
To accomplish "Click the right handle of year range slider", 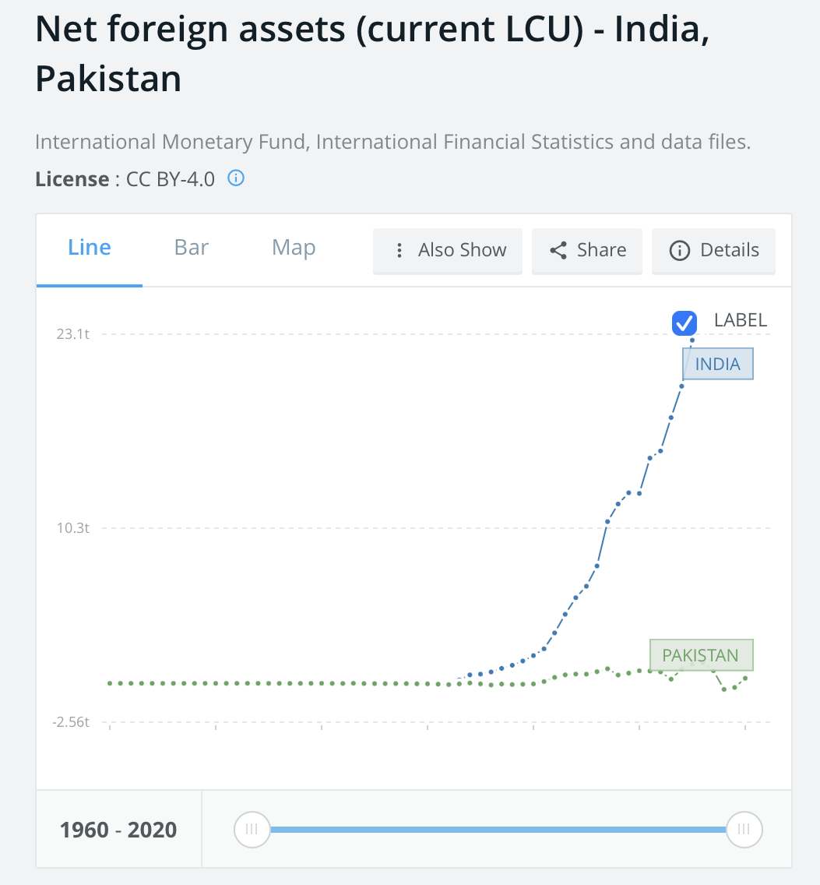I will pos(744,829).
